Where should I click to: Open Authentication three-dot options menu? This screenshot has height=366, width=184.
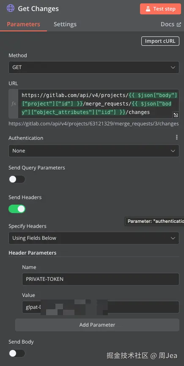(176, 137)
